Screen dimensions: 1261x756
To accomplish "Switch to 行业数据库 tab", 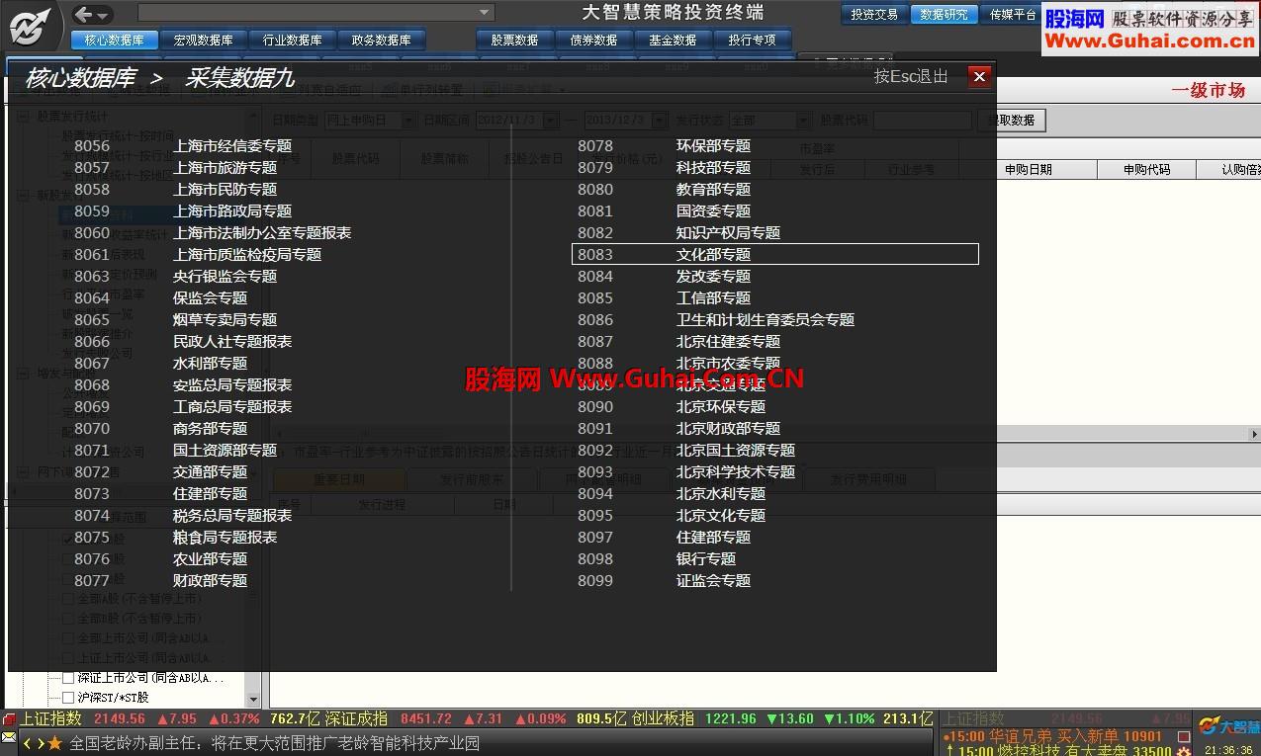I will [292, 41].
